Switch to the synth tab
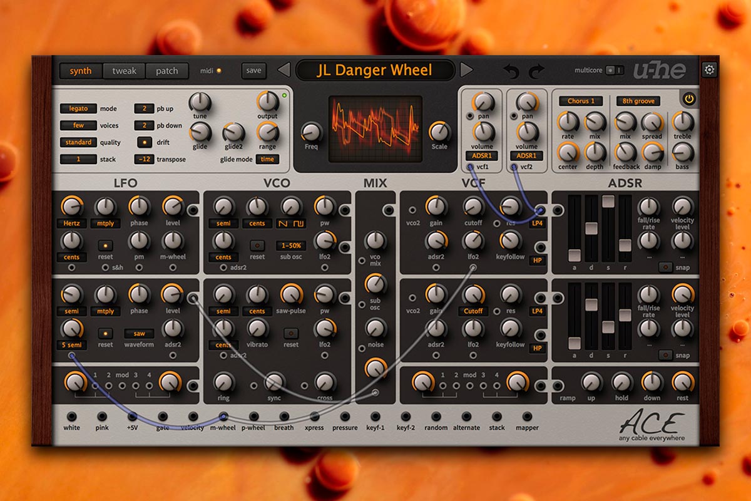Screen dimensions: 751x501 click(x=81, y=71)
